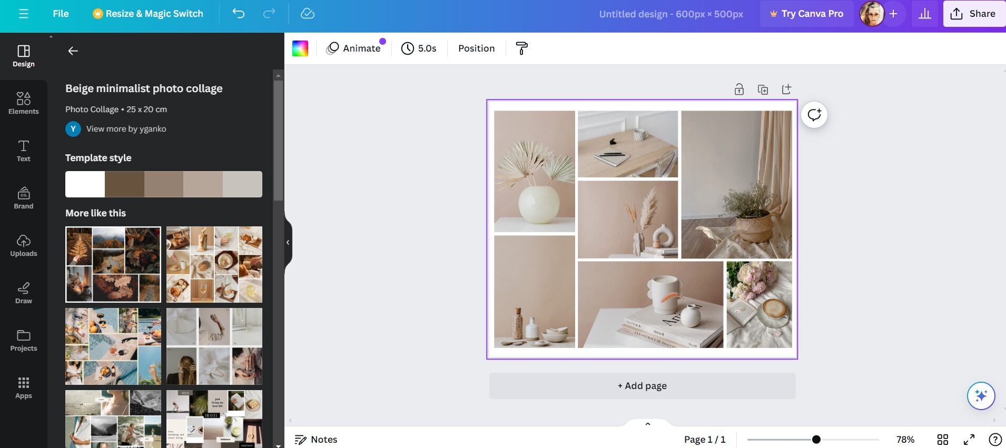Expand the page thumbnails drawer chevron
Screen dimensions: 1006x448
click(x=648, y=424)
